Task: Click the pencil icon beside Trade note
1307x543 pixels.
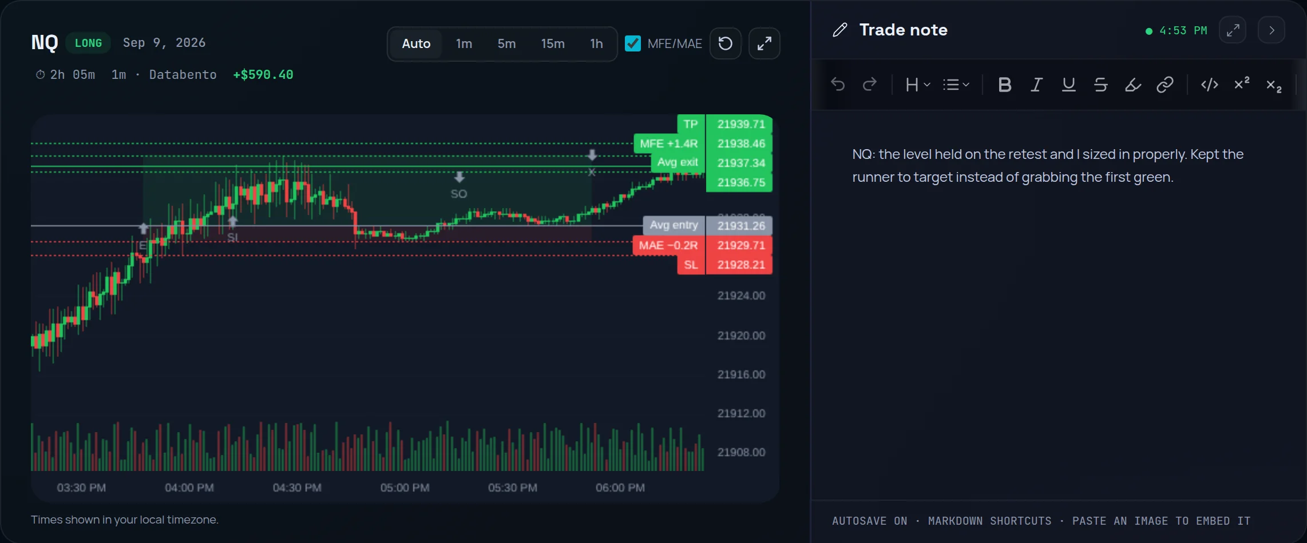Action: tap(839, 30)
